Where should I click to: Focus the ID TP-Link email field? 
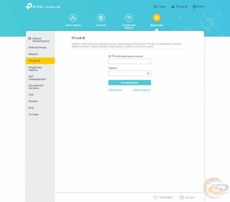click(x=130, y=61)
